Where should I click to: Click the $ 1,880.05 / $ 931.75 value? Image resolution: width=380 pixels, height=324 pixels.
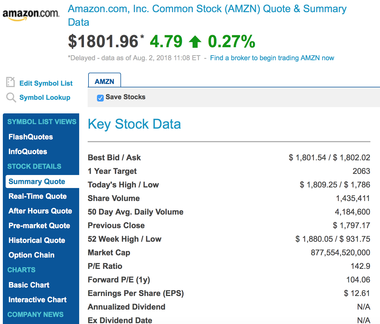[x=333, y=239]
